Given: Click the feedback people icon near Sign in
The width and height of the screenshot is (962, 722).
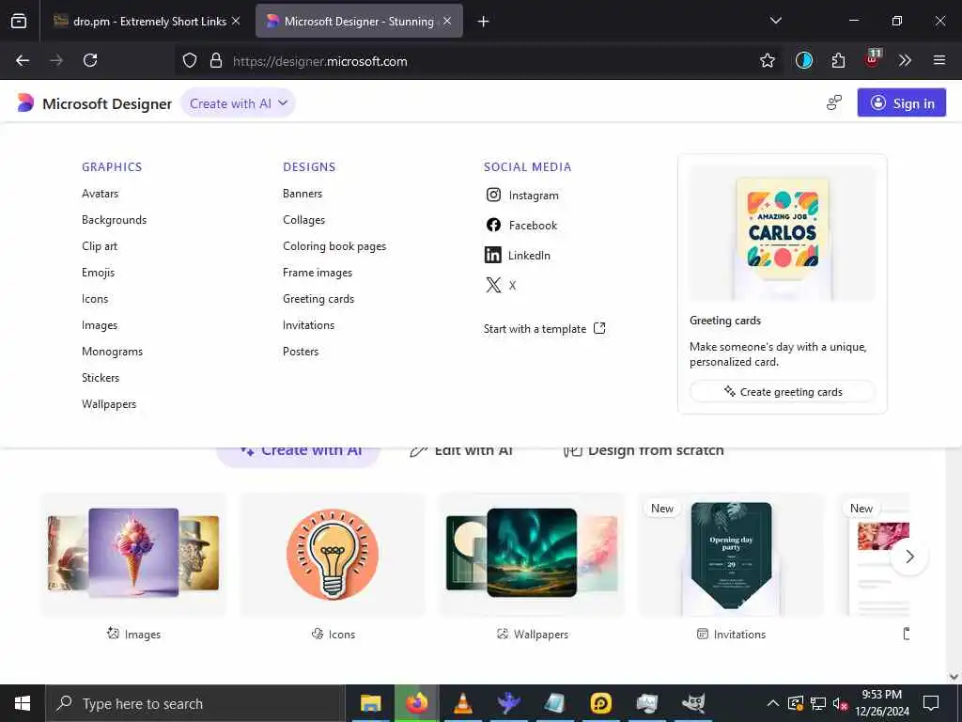Looking at the screenshot, I should (834, 102).
